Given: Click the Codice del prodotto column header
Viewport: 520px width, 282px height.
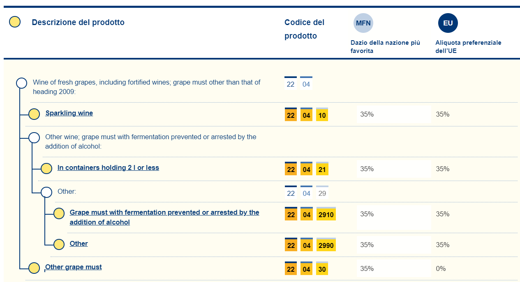Looking at the screenshot, I should (x=304, y=29).
